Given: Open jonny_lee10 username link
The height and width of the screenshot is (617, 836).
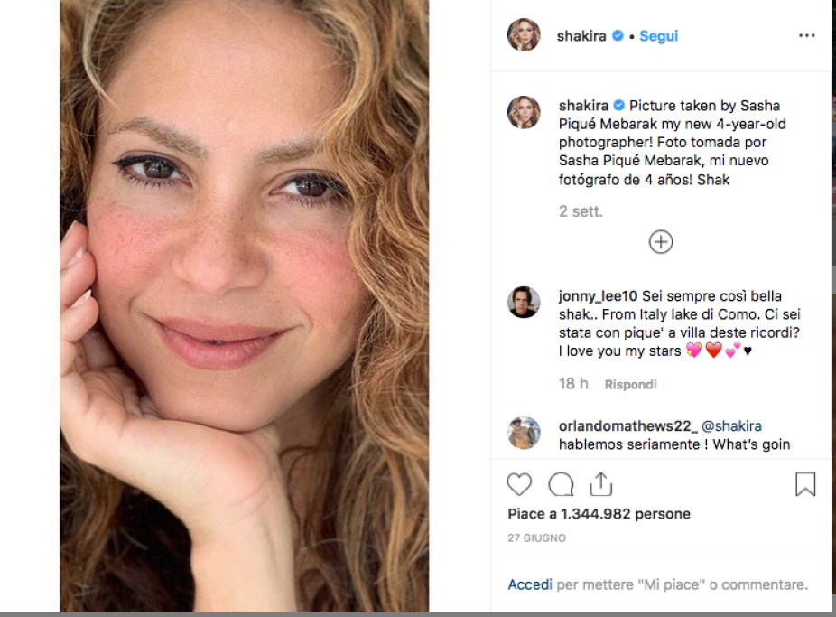Looking at the screenshot, I should [598, 296].
